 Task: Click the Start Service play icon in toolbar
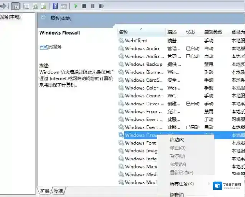(x=76, y=6)
